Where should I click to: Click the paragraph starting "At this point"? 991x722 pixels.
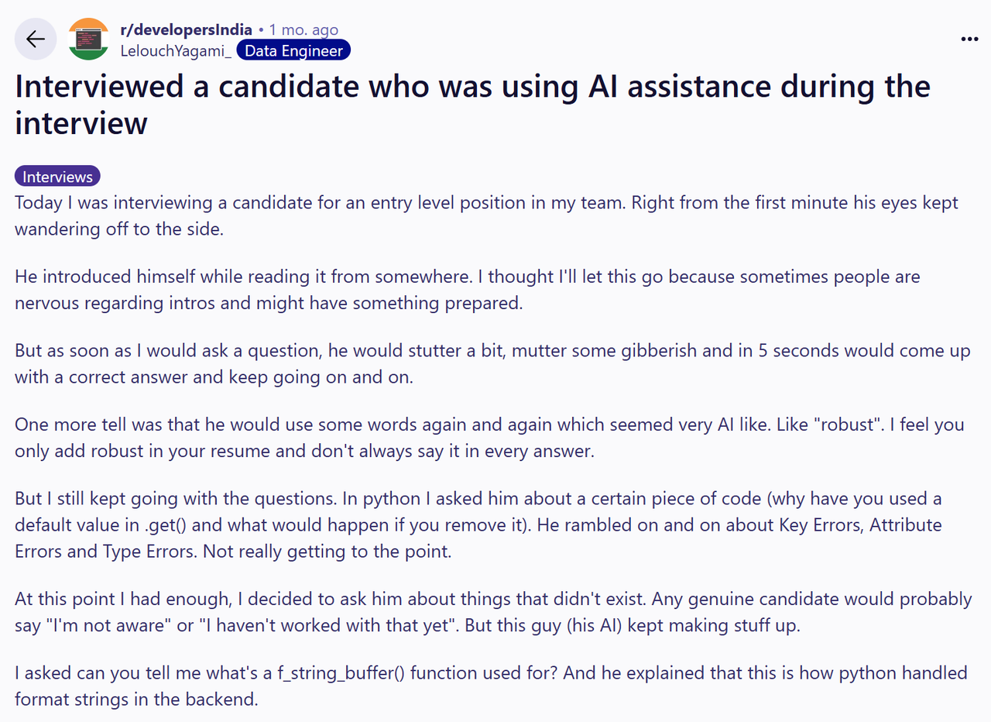pyautogui.click(x=492, y=611)
